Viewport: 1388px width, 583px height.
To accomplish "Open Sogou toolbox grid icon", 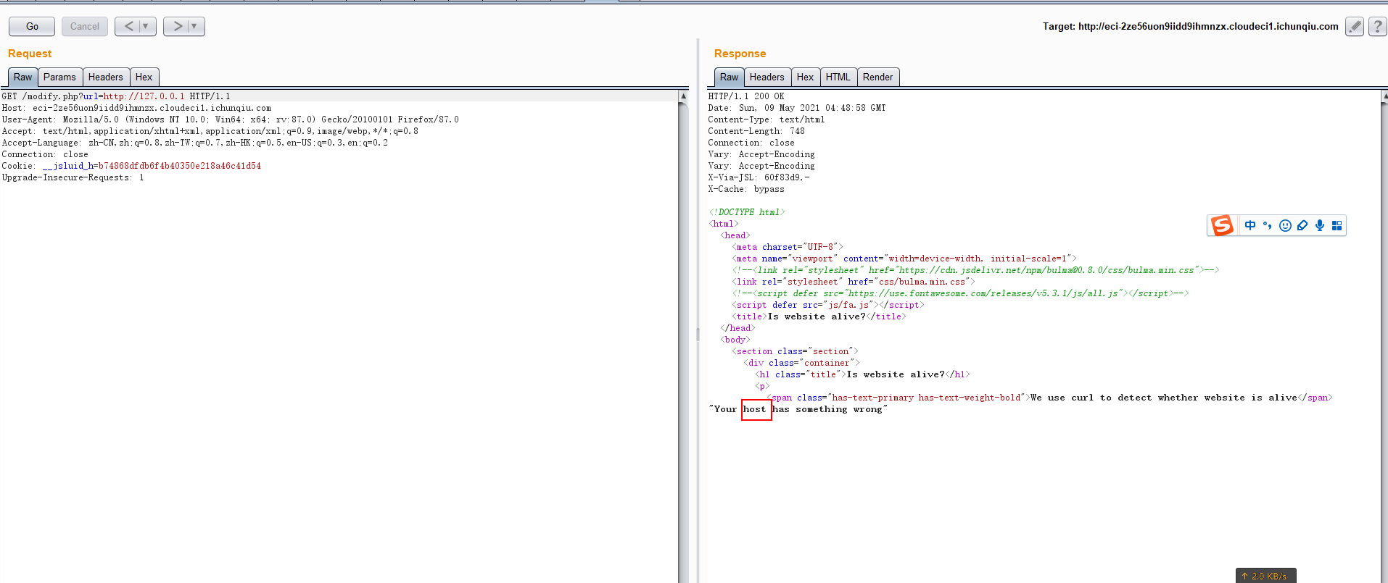I will point(1337,225).
